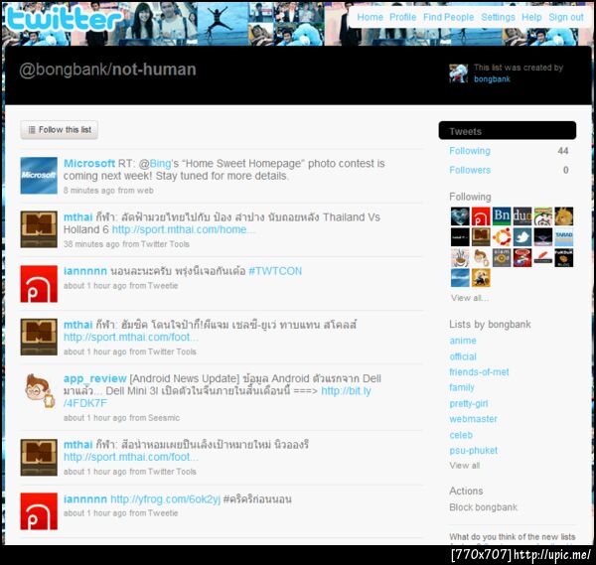Open the pretty-girl list
Image resolution: width=596 pixels, height=565 pixels.
[x=469, y=403]
